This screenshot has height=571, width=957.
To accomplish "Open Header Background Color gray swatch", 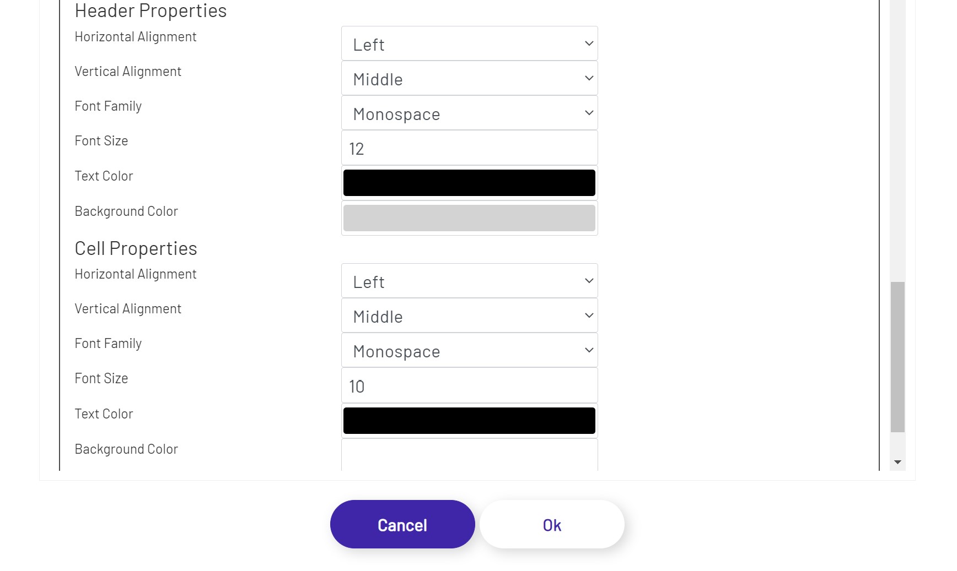I will click(x=469, y=218).
